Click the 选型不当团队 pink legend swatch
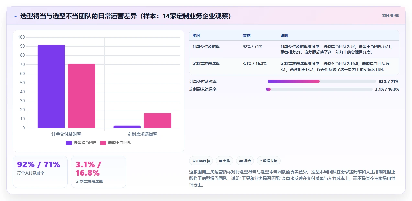The height and width of the screenshot is (201, 412). (103, 143)
